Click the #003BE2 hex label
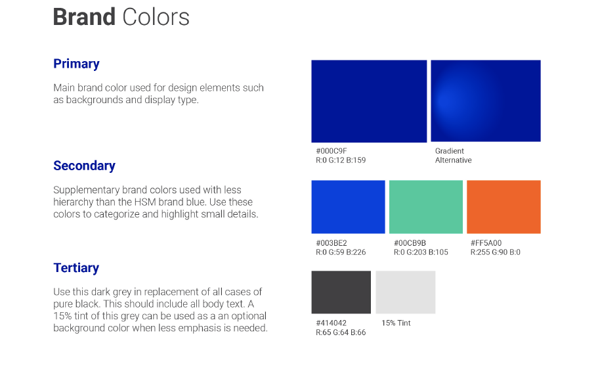Viewport: 600px width, 366px height. tap(332, 242)
